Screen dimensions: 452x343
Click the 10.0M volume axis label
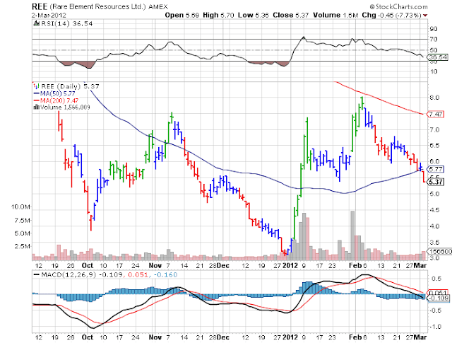(x=20, y=207)
